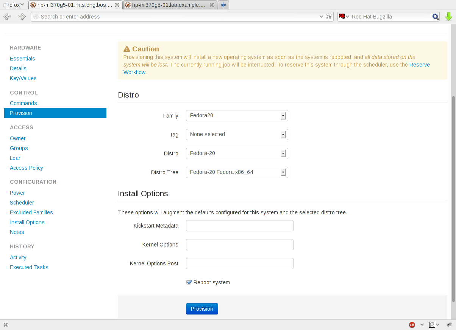Click Red Hat search engine icon

point(342,17)
